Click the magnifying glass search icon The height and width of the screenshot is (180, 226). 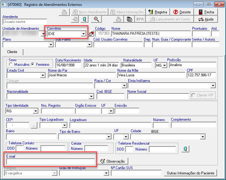pos(96,19)
